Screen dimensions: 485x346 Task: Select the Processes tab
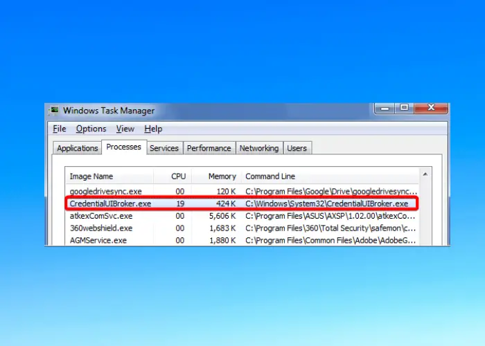click(124, 147)
